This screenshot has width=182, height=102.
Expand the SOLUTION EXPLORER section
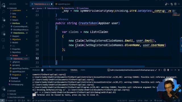pyautogui.click(x=17, y=97)
